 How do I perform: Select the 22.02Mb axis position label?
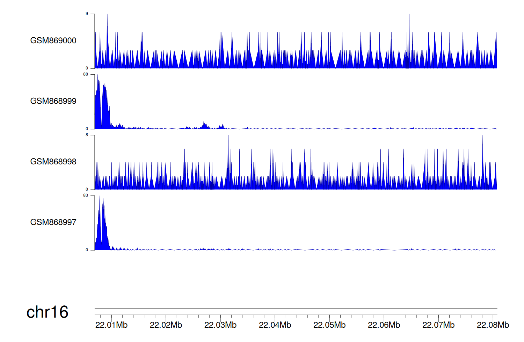tap(166, 325)
